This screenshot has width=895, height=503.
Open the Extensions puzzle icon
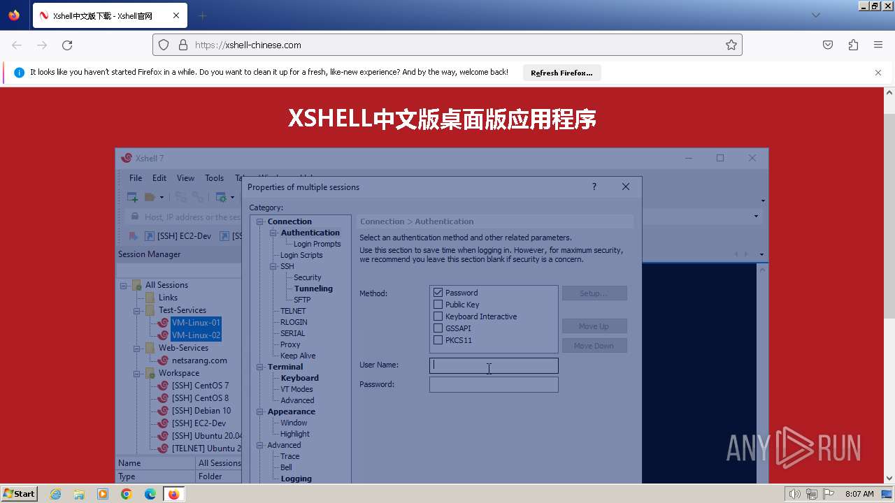point(853,45)
